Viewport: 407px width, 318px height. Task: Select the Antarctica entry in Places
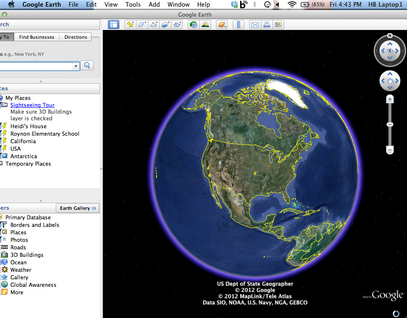[24, 156]
